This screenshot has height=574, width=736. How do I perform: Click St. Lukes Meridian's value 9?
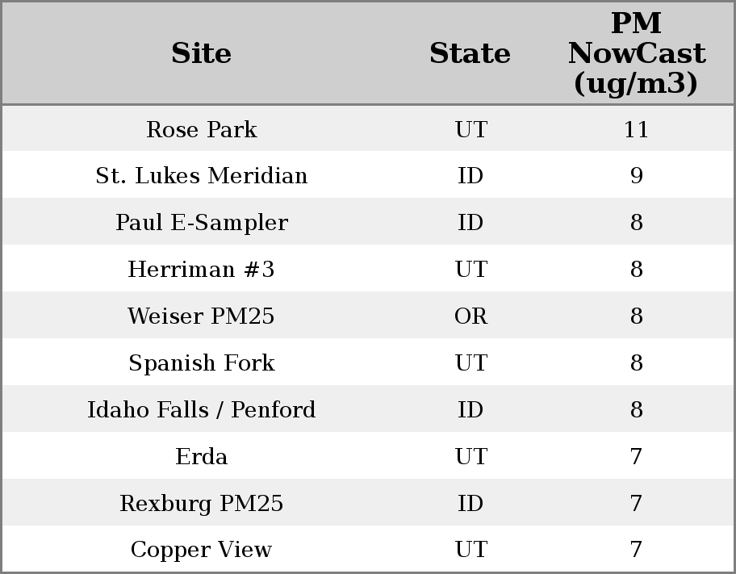click(636, 176)
